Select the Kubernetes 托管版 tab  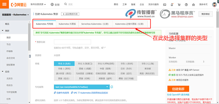tap(67, 24)
